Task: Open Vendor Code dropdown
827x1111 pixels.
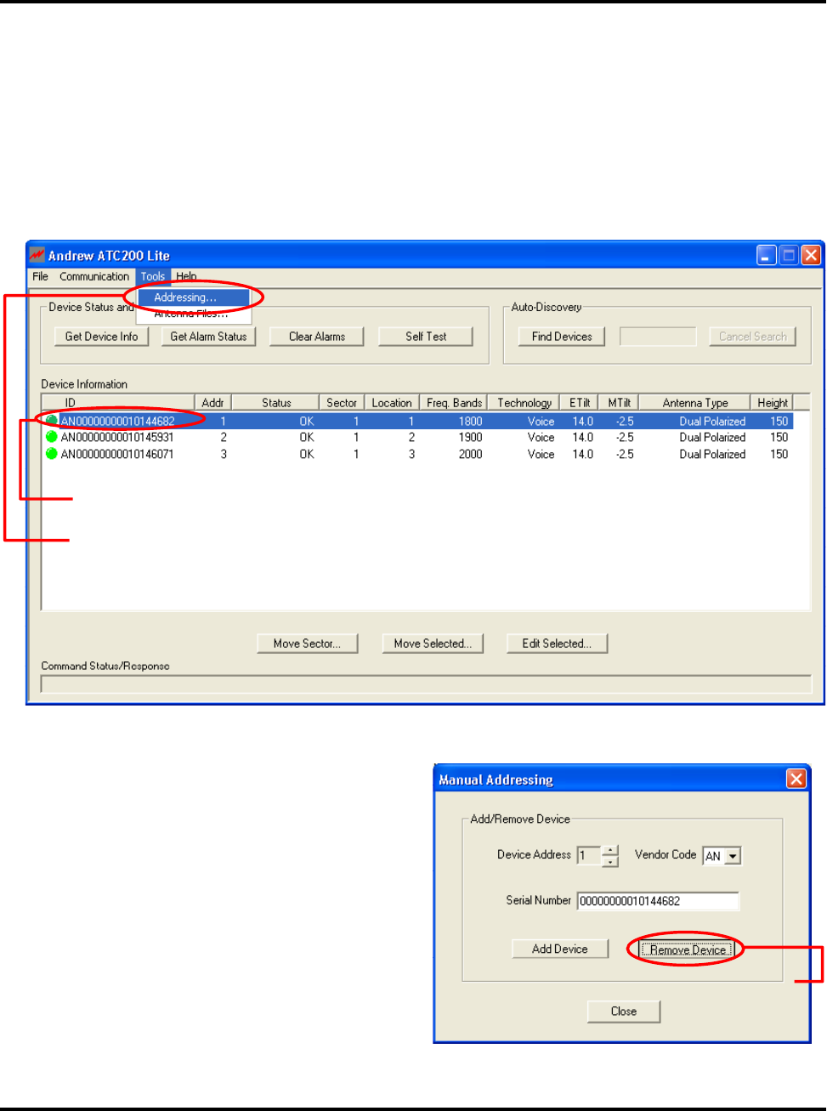Action: [733, 856]
